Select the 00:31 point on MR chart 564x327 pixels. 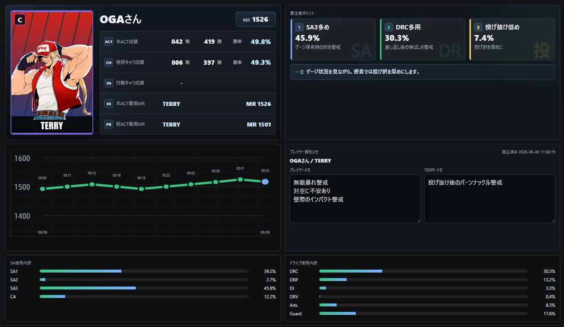click(x=240, y=179)
